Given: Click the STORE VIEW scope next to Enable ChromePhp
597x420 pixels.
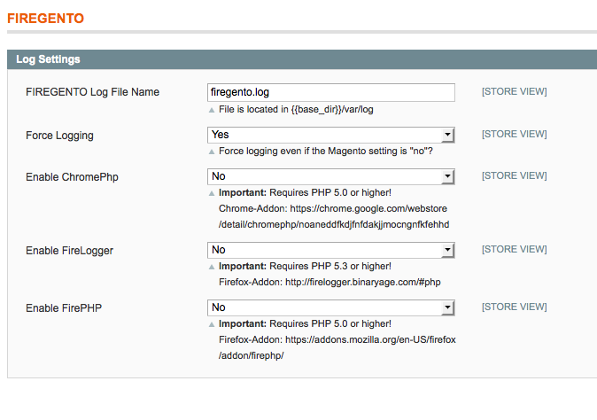Looking at the screenshot, I should (x=515, y=176).
